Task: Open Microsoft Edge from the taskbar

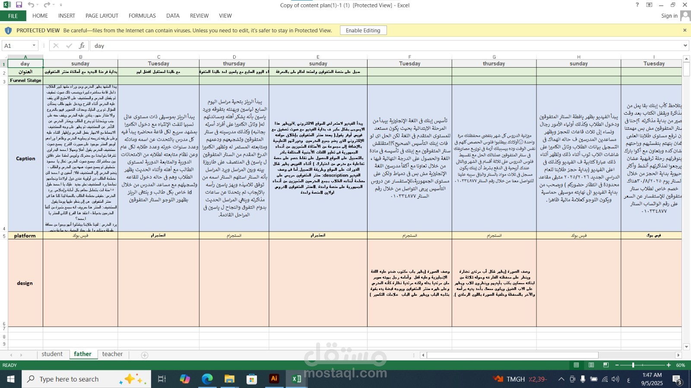Action: click(x=207, y=379)
